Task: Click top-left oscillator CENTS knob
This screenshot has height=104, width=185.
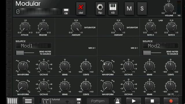Action: click(86, 66)
